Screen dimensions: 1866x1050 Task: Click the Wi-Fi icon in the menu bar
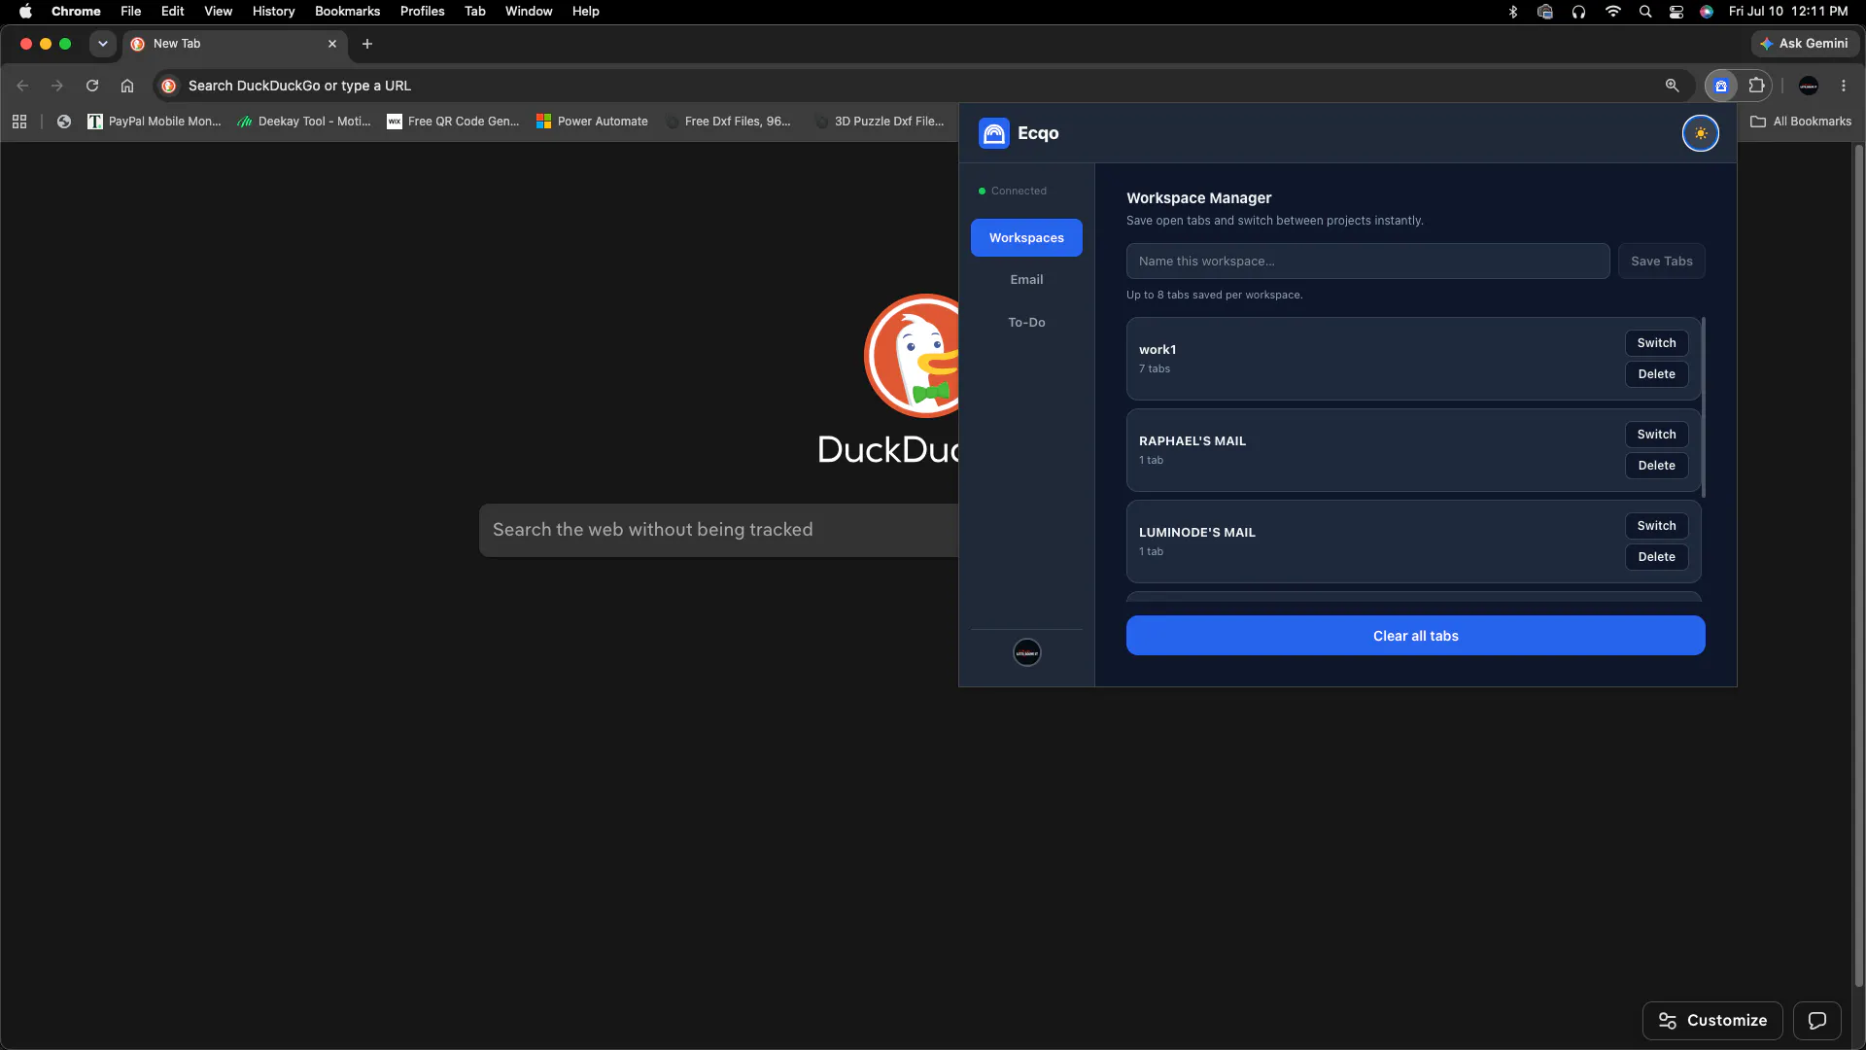[x=1613, y=12]
